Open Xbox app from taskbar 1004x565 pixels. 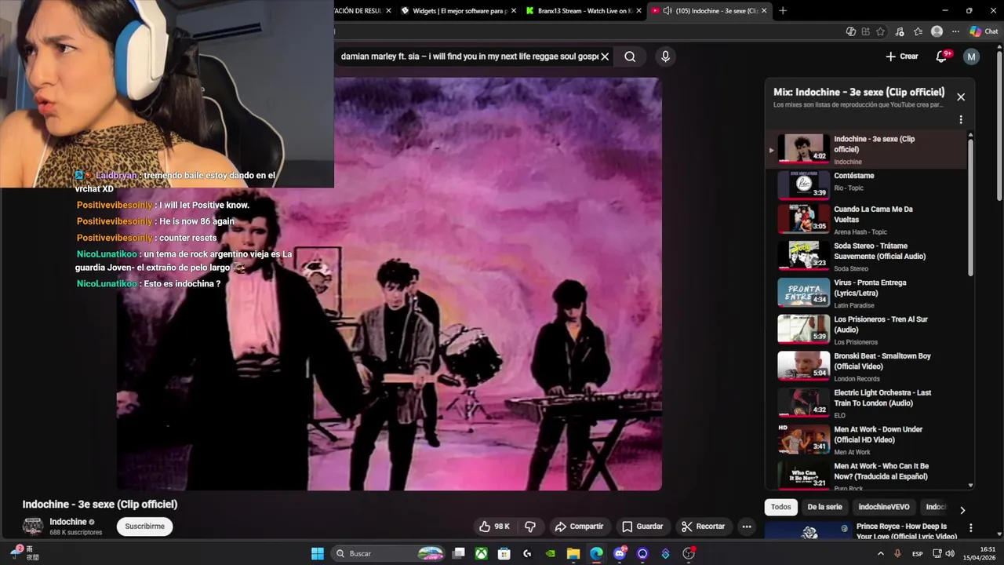coord(481,553)
